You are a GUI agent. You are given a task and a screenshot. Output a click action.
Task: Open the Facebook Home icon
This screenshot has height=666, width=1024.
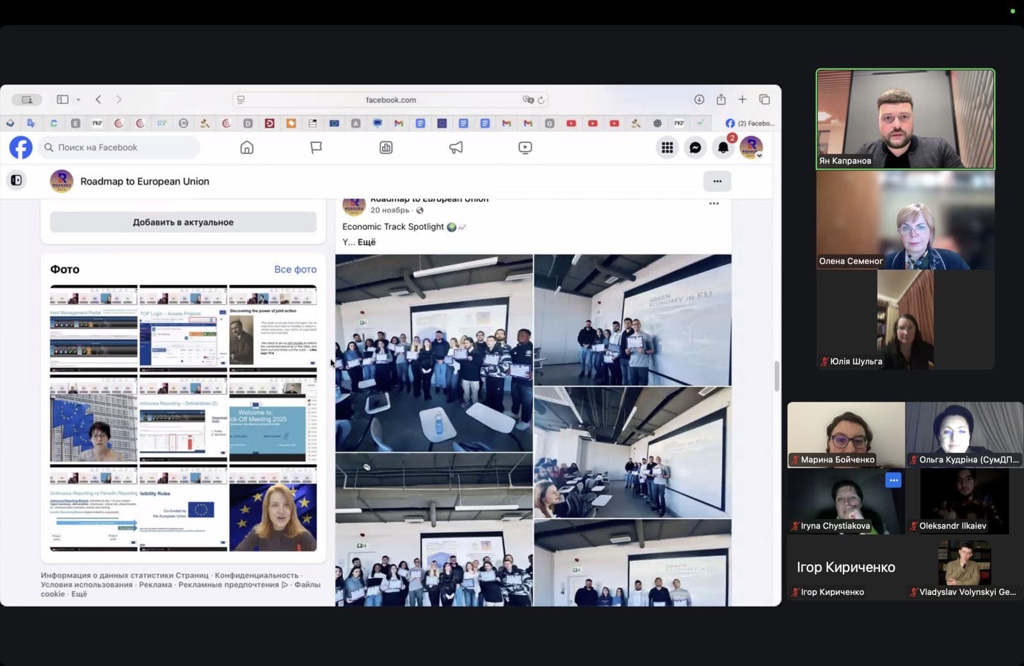click(x=246, y=147)
